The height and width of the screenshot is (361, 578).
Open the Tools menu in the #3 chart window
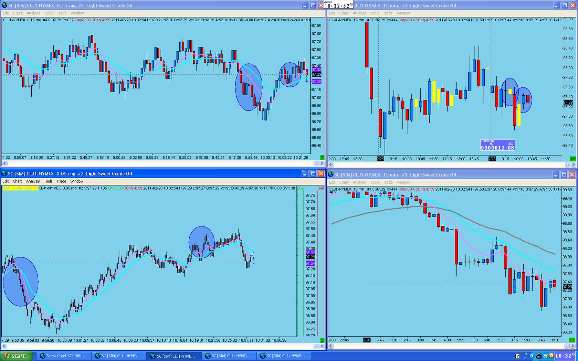point(374,13)
